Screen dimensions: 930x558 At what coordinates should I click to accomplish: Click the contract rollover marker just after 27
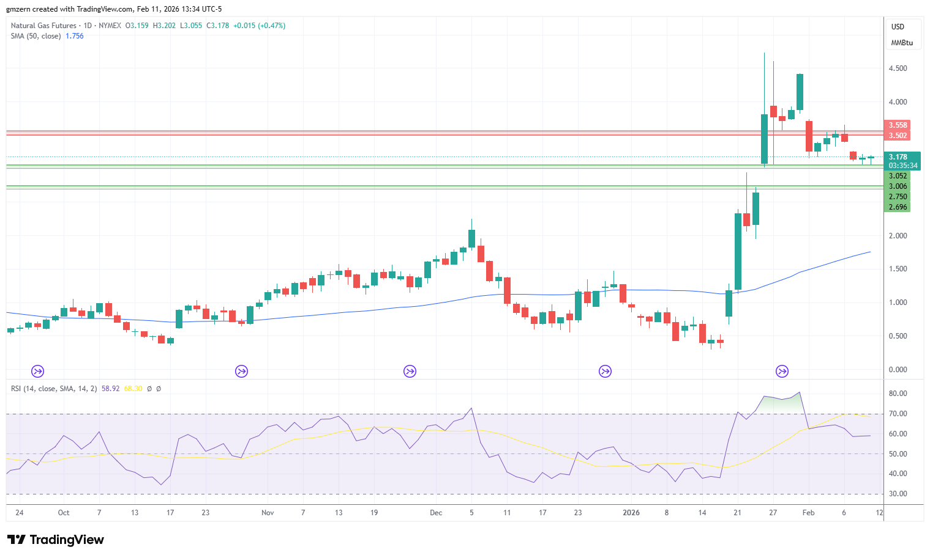(782, 371)
